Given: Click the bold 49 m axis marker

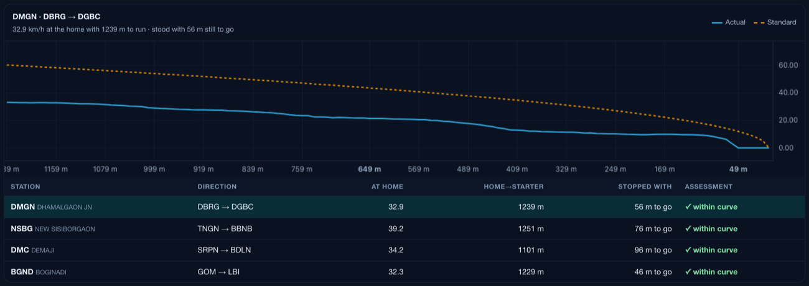Looking at the screenshot, I should click(738, 169).
